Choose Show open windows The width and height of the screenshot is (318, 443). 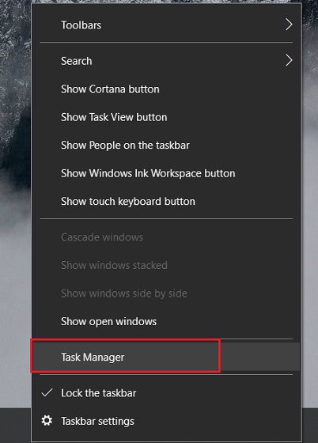(166, 321)
